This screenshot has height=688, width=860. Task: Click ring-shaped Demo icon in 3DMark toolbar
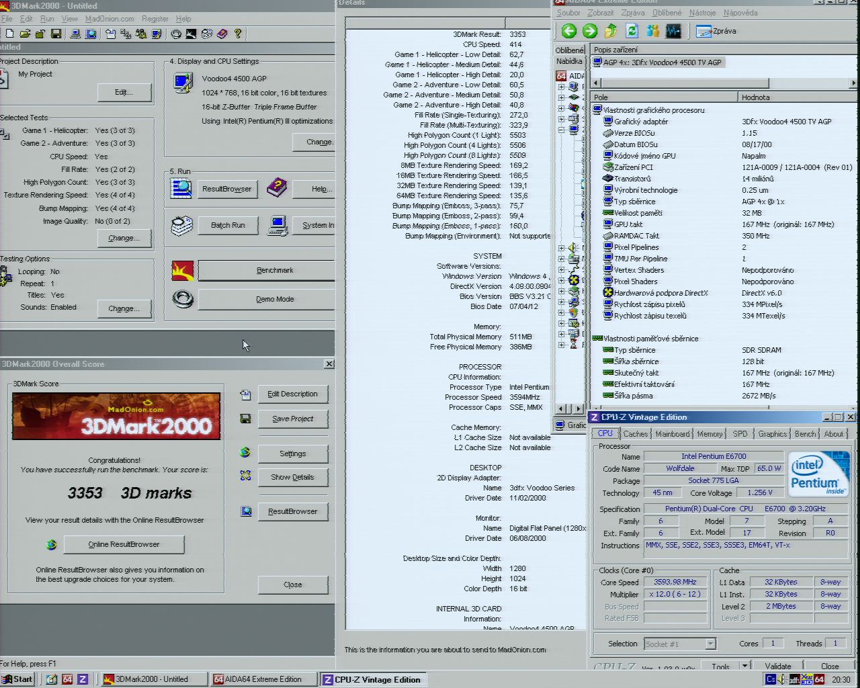(x=176, y=34)
